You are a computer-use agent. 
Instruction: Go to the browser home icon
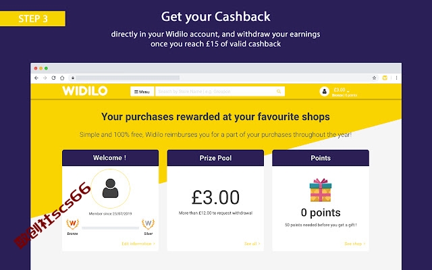point(62,78)
